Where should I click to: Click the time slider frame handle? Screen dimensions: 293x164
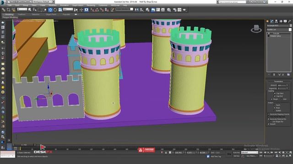click(24, 145)
